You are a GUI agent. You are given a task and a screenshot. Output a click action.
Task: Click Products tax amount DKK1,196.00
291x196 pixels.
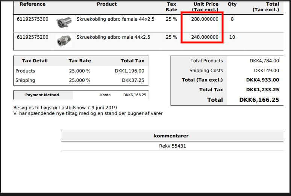pos(129,71)
